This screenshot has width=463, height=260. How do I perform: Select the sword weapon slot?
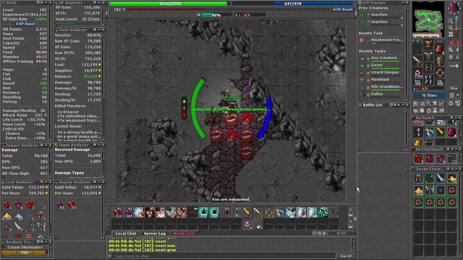(417, 61)
